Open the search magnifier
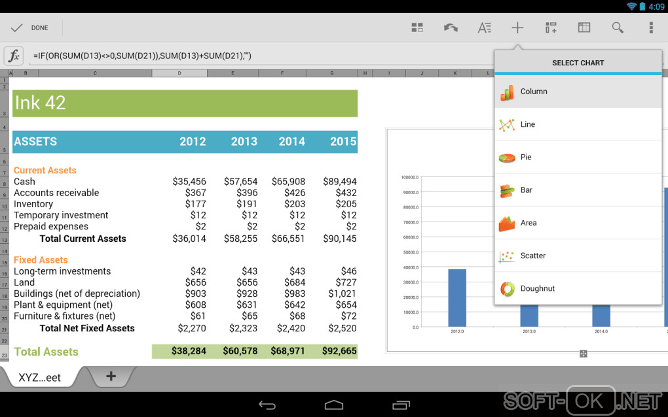This screenshot has width=668, height=417. click(x=618, y=28)
